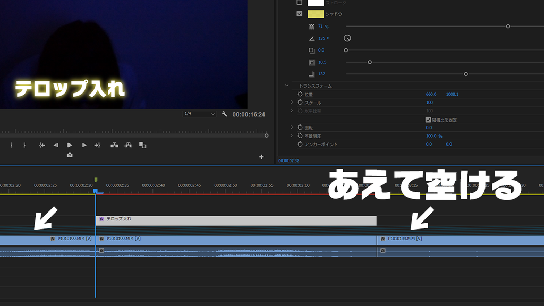Collapse the トランスフォーム section
The image size is (544, 306).
pyautogui.click(x=287, y=86)
